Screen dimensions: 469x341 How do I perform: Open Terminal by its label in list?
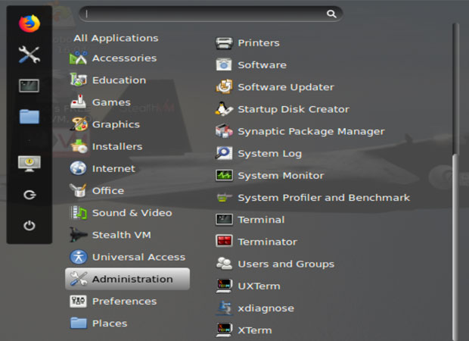(x=261, y=220)
